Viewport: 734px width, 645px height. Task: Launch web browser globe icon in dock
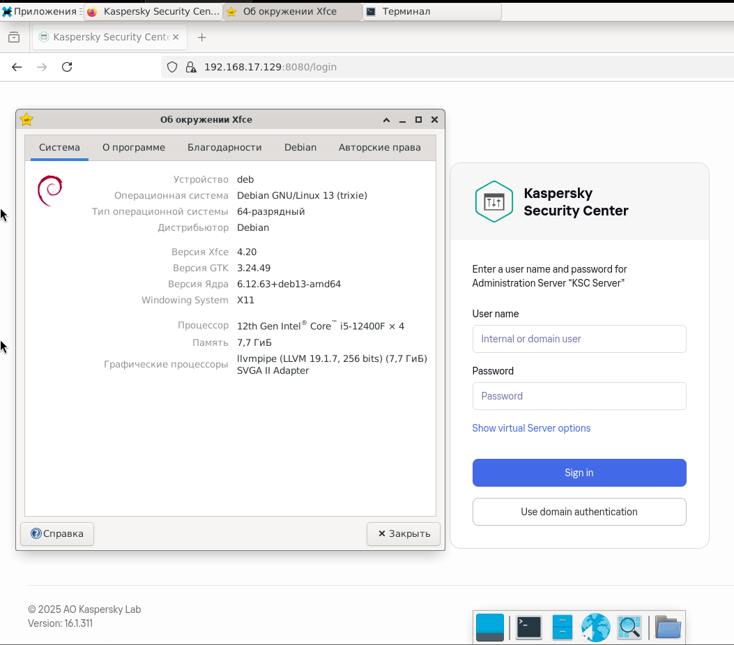point(595,627)
